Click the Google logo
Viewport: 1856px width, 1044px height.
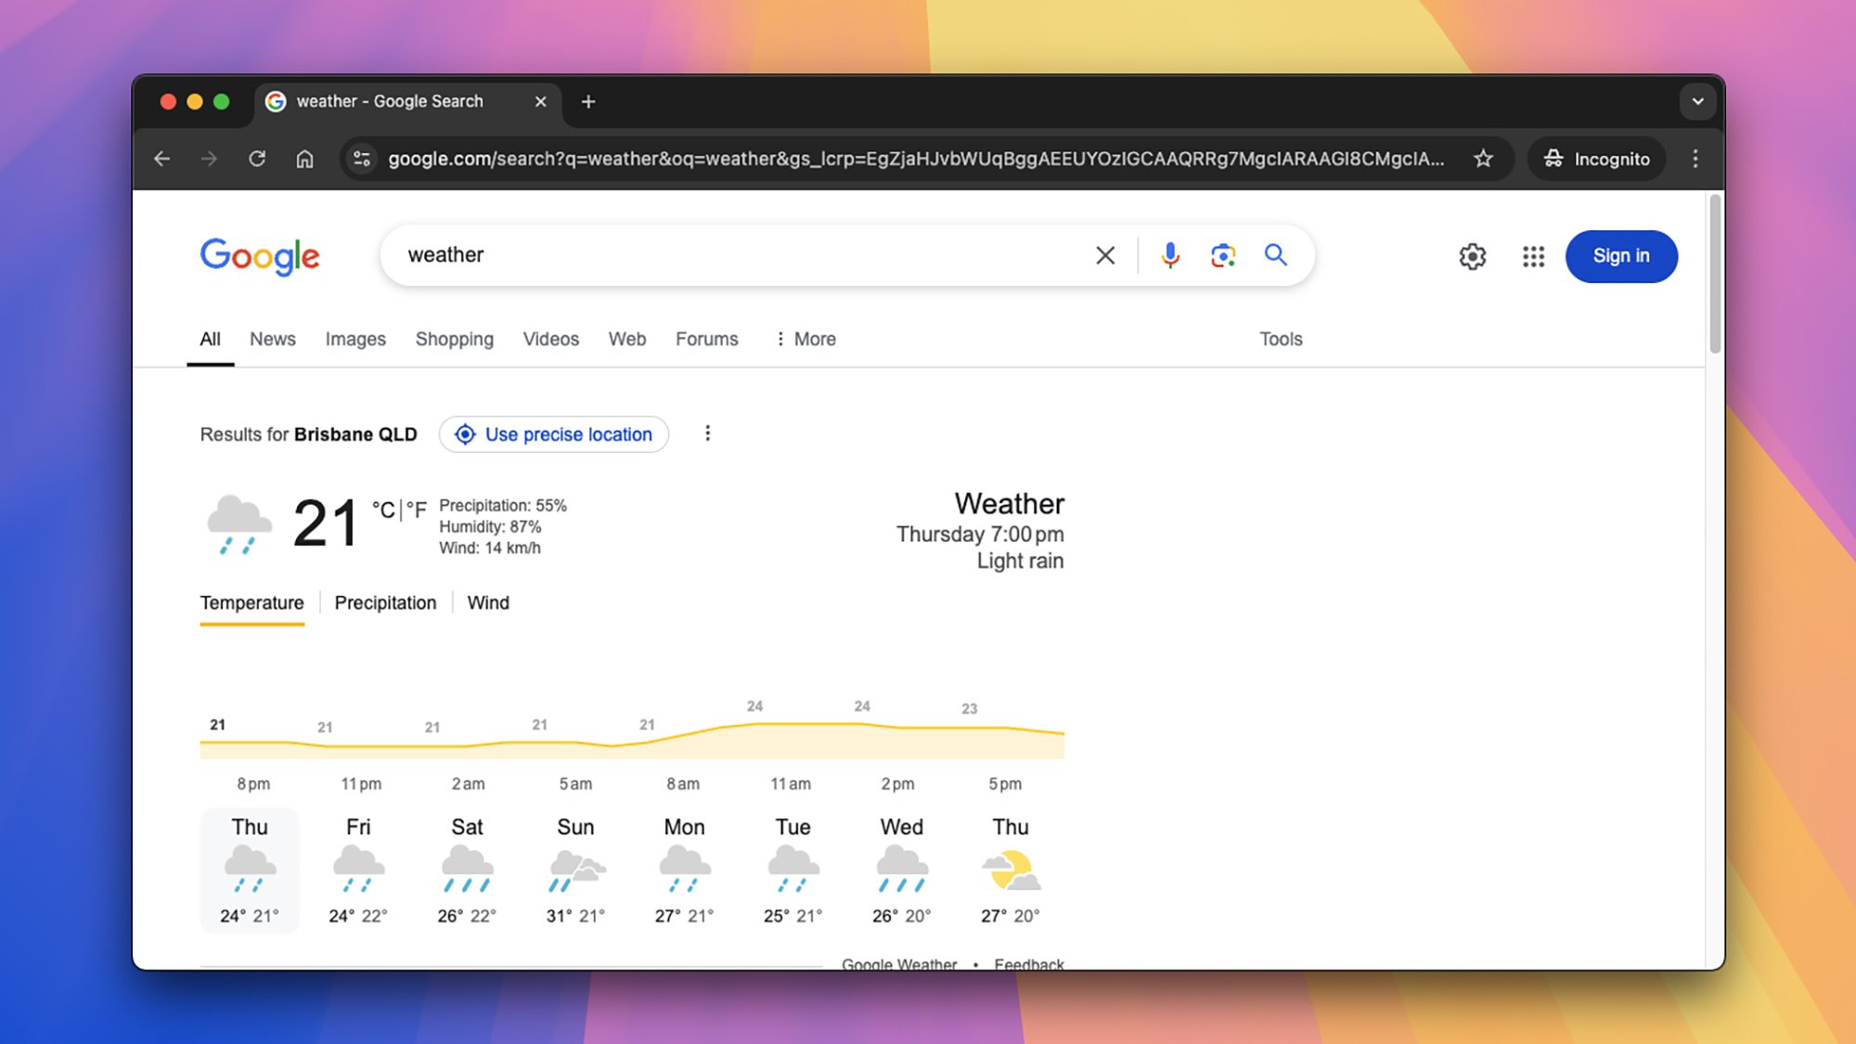260,256
